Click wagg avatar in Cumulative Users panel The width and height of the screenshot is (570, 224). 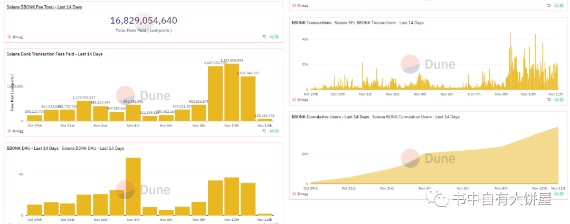(294, 194)
